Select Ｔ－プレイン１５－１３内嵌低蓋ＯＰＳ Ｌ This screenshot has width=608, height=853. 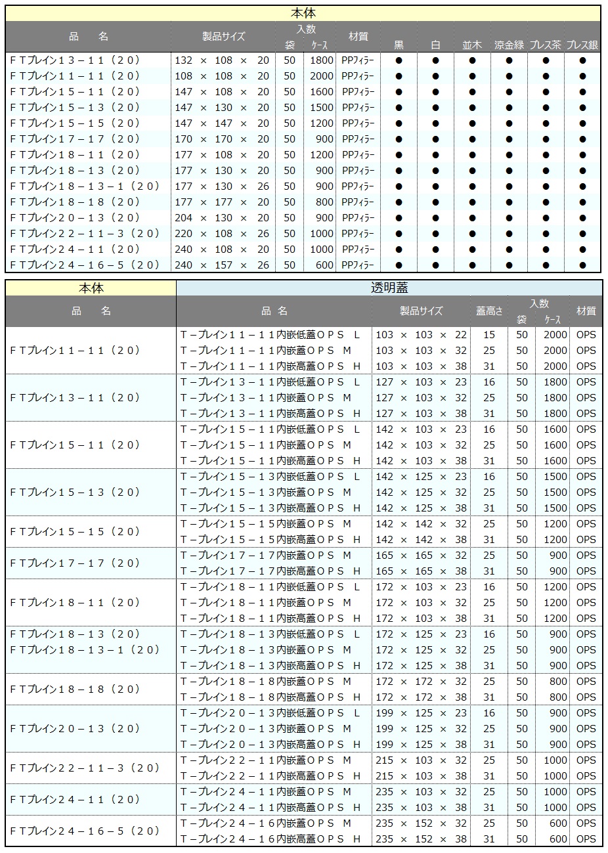pos(271,477)
